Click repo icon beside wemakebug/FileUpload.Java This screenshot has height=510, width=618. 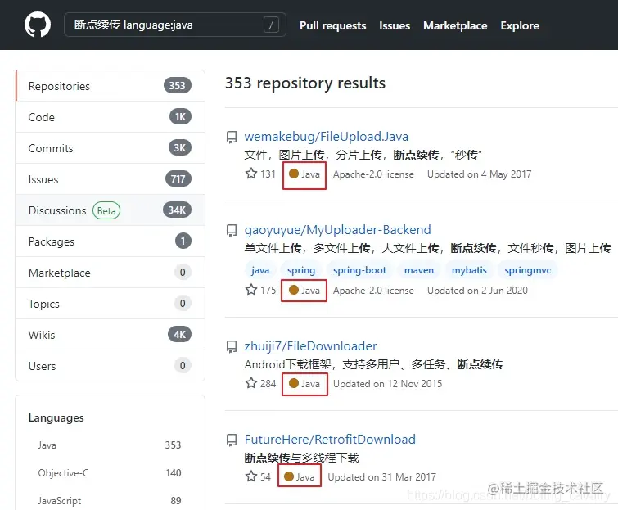coord(232,138)
